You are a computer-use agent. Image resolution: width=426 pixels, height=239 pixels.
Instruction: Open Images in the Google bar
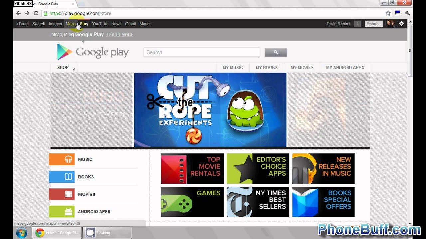click(55, 24)
